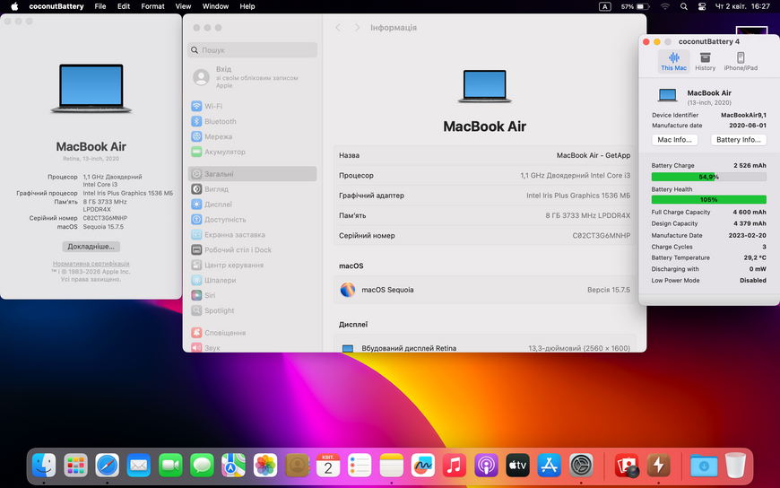The width and height of the screenshot is (780, 488).
Task: Open Wi-Fi menu in menu bar
Action: [664, 6]
